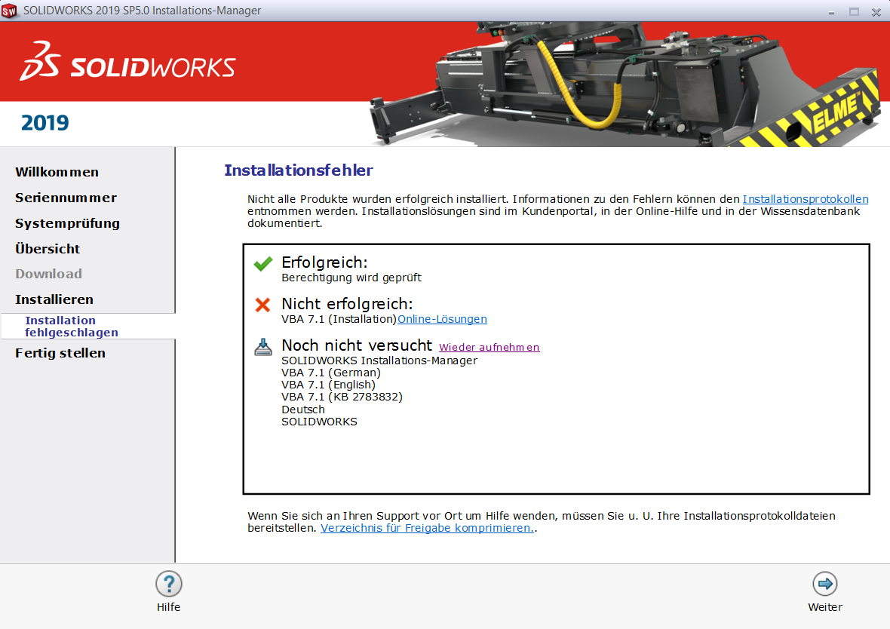The image size is (890, 629).
Task: Select Installieren in the sidebar
Action: click(x=54, y=299)
